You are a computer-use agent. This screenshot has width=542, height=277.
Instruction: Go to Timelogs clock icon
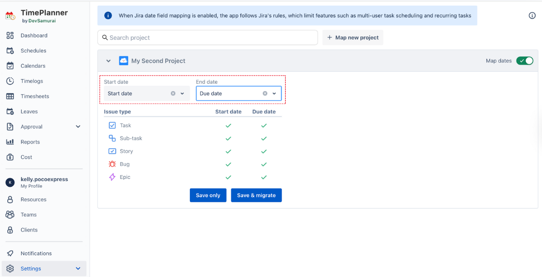pos(10,81)
